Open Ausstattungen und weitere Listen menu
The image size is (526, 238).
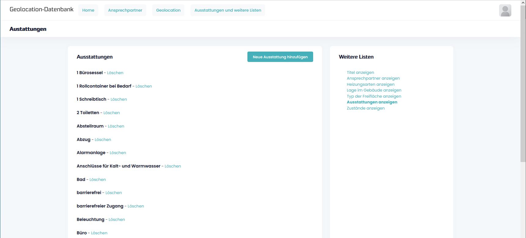tap(228, 10)
